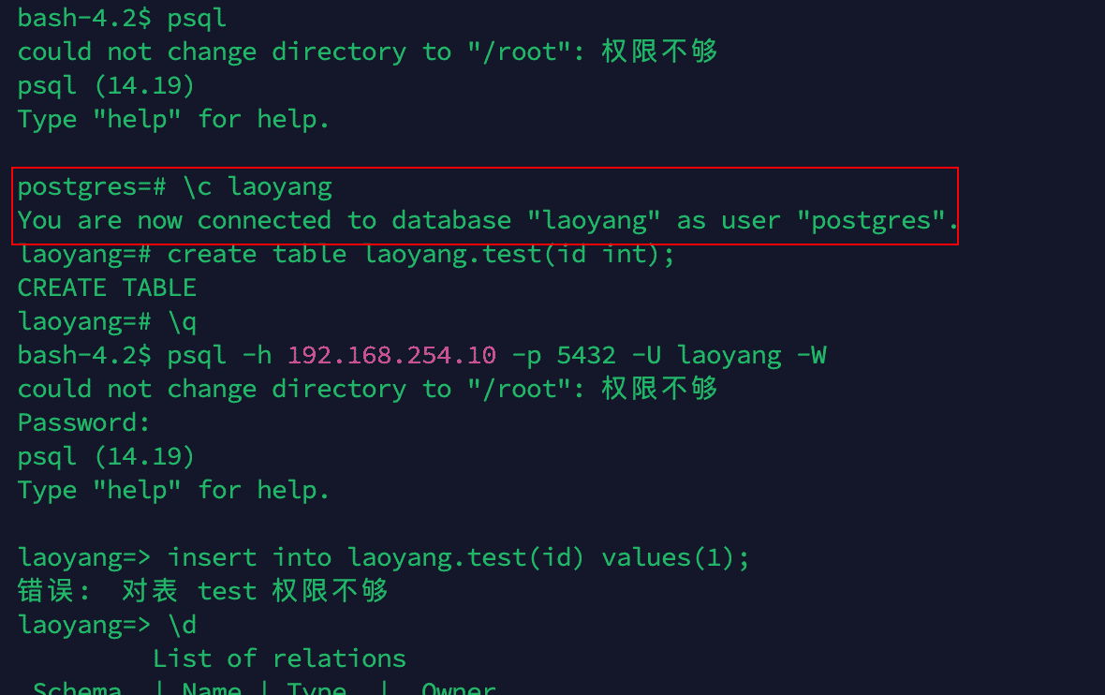Click the "Name" column header
1105x695 pixels.
coord(212,689)
